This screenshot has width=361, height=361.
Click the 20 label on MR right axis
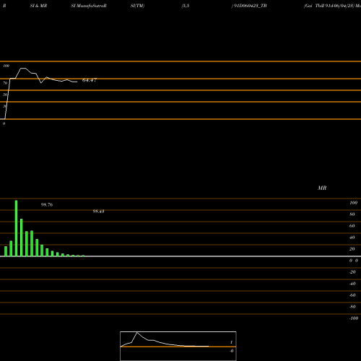(x=352, y=249)
